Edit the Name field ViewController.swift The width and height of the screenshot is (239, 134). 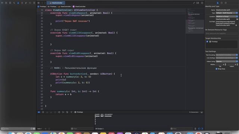[227, 10]
